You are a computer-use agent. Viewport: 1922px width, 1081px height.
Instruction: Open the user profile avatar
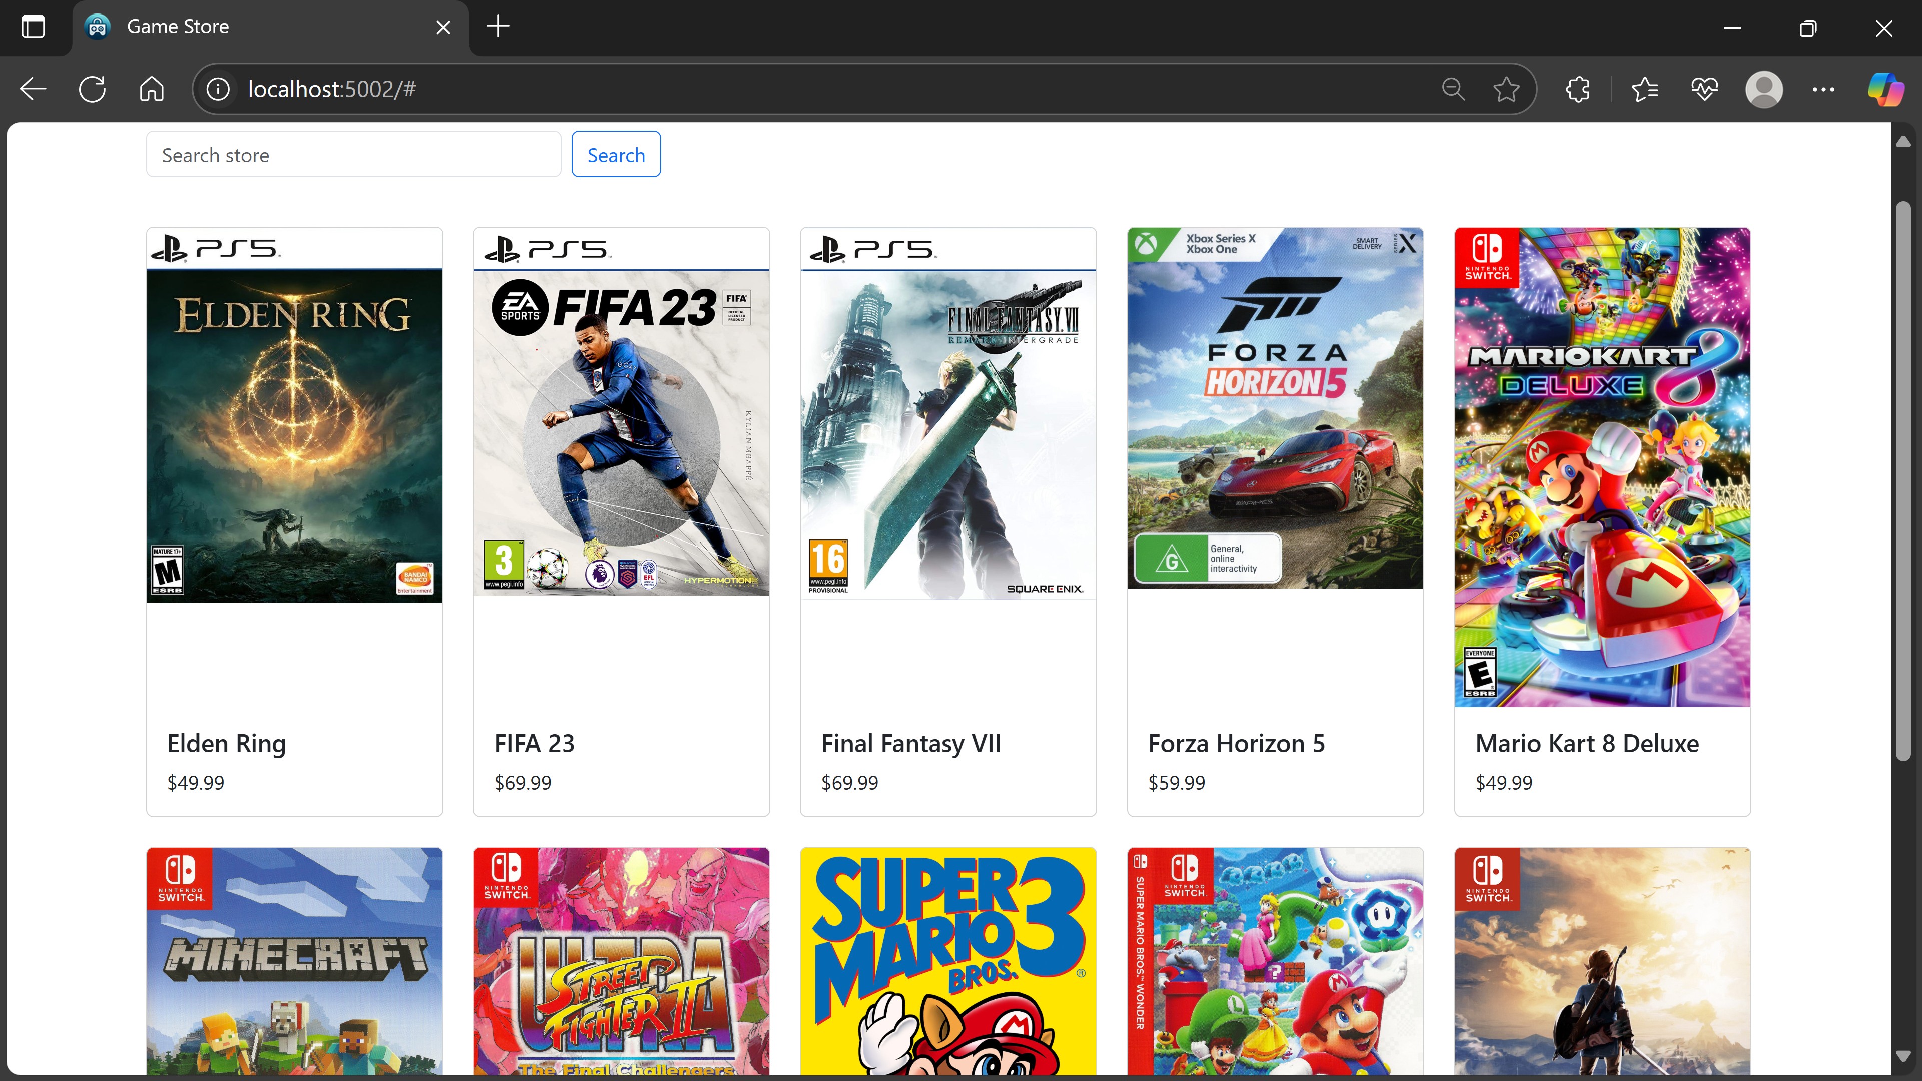tap(1764, 90)
